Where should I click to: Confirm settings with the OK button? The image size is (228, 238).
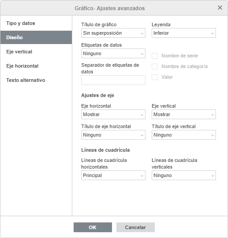coord(93,227)
